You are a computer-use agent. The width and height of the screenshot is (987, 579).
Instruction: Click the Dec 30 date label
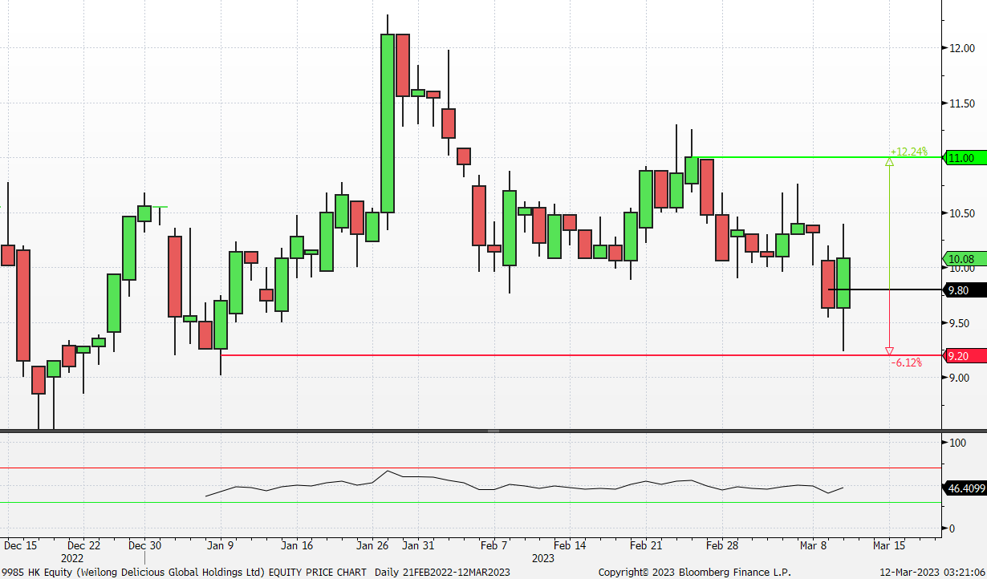coord(144,545)
